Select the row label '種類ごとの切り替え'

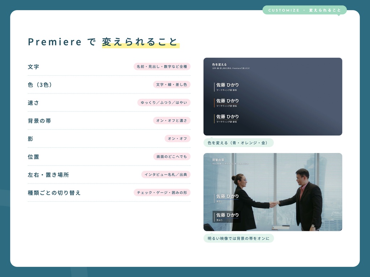tap(54, 193)
